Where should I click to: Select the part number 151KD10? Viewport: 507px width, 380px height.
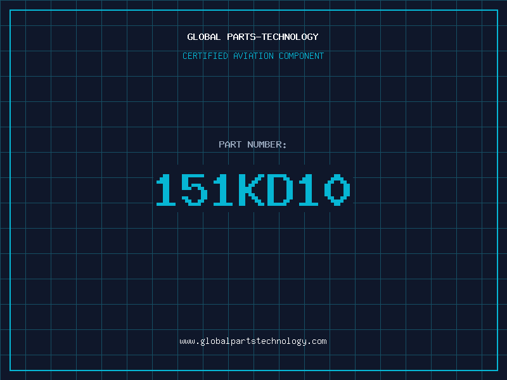[253, 189]
